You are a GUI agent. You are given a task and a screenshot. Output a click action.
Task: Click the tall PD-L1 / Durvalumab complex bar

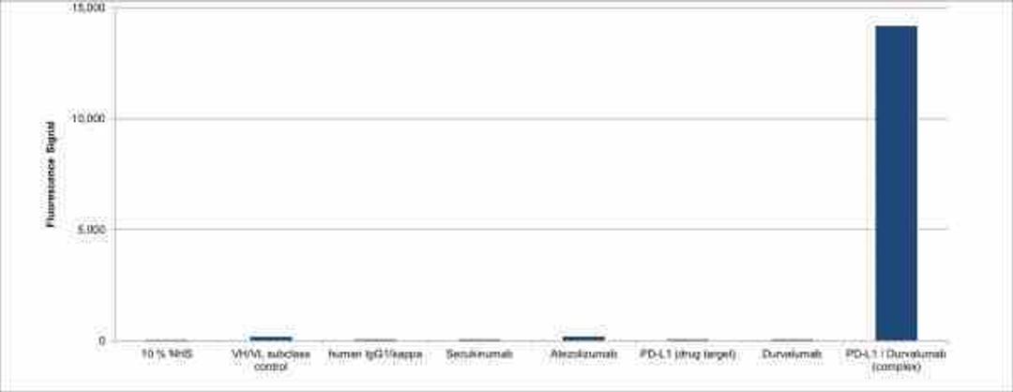[896, 183]
